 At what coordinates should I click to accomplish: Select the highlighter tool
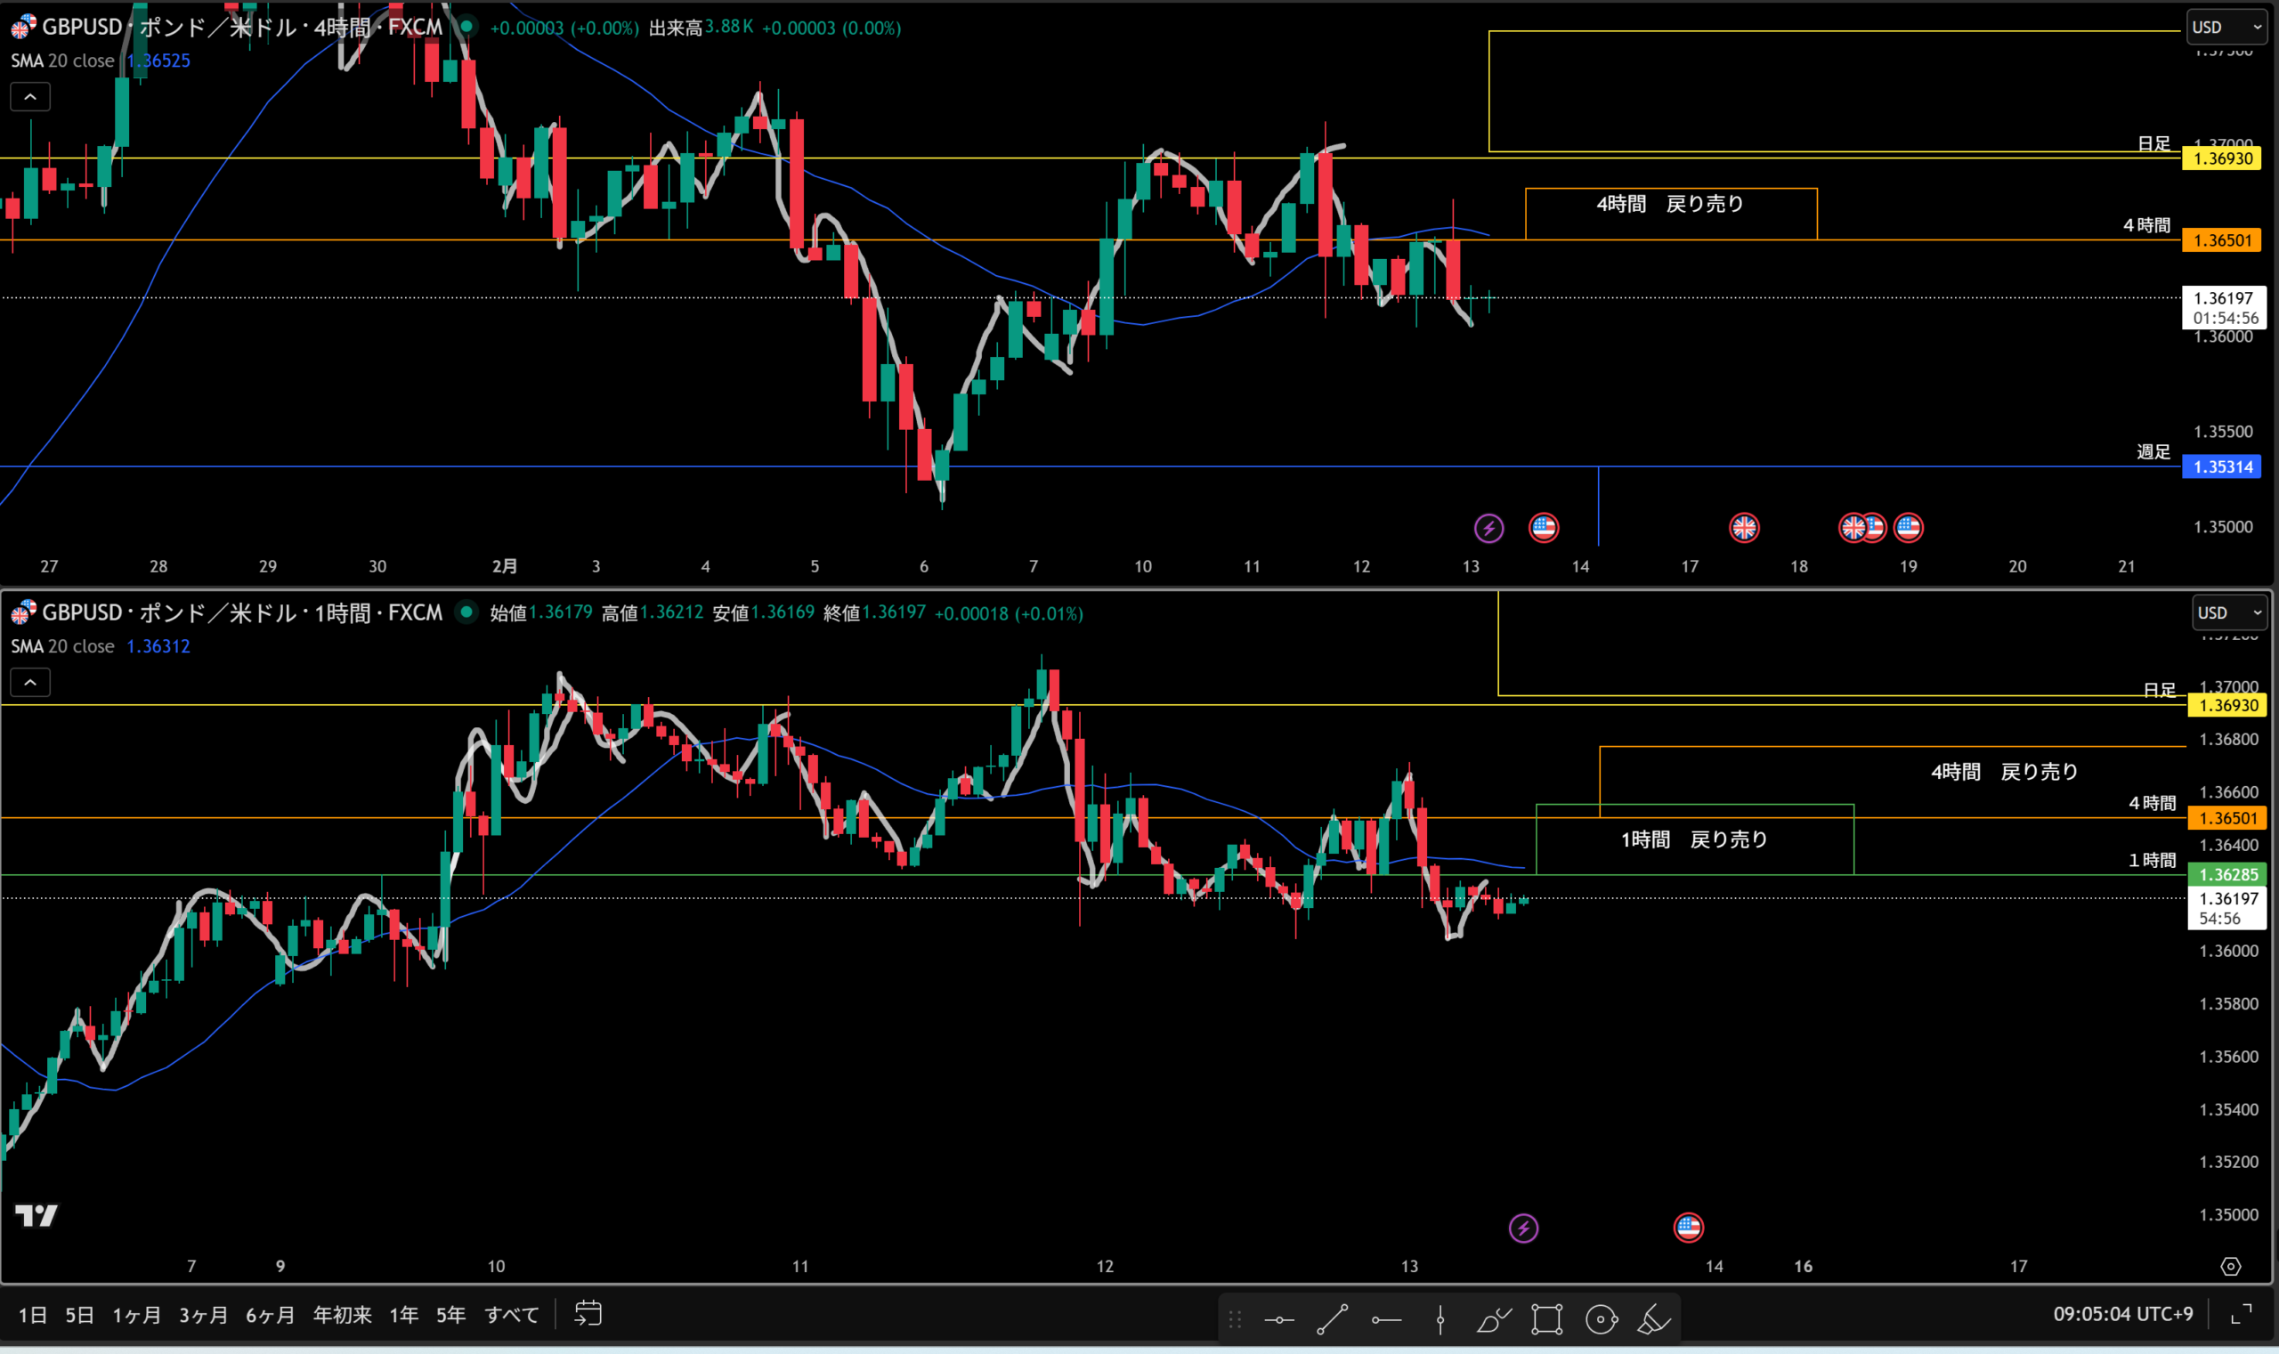click(x=1653, y=1319)
